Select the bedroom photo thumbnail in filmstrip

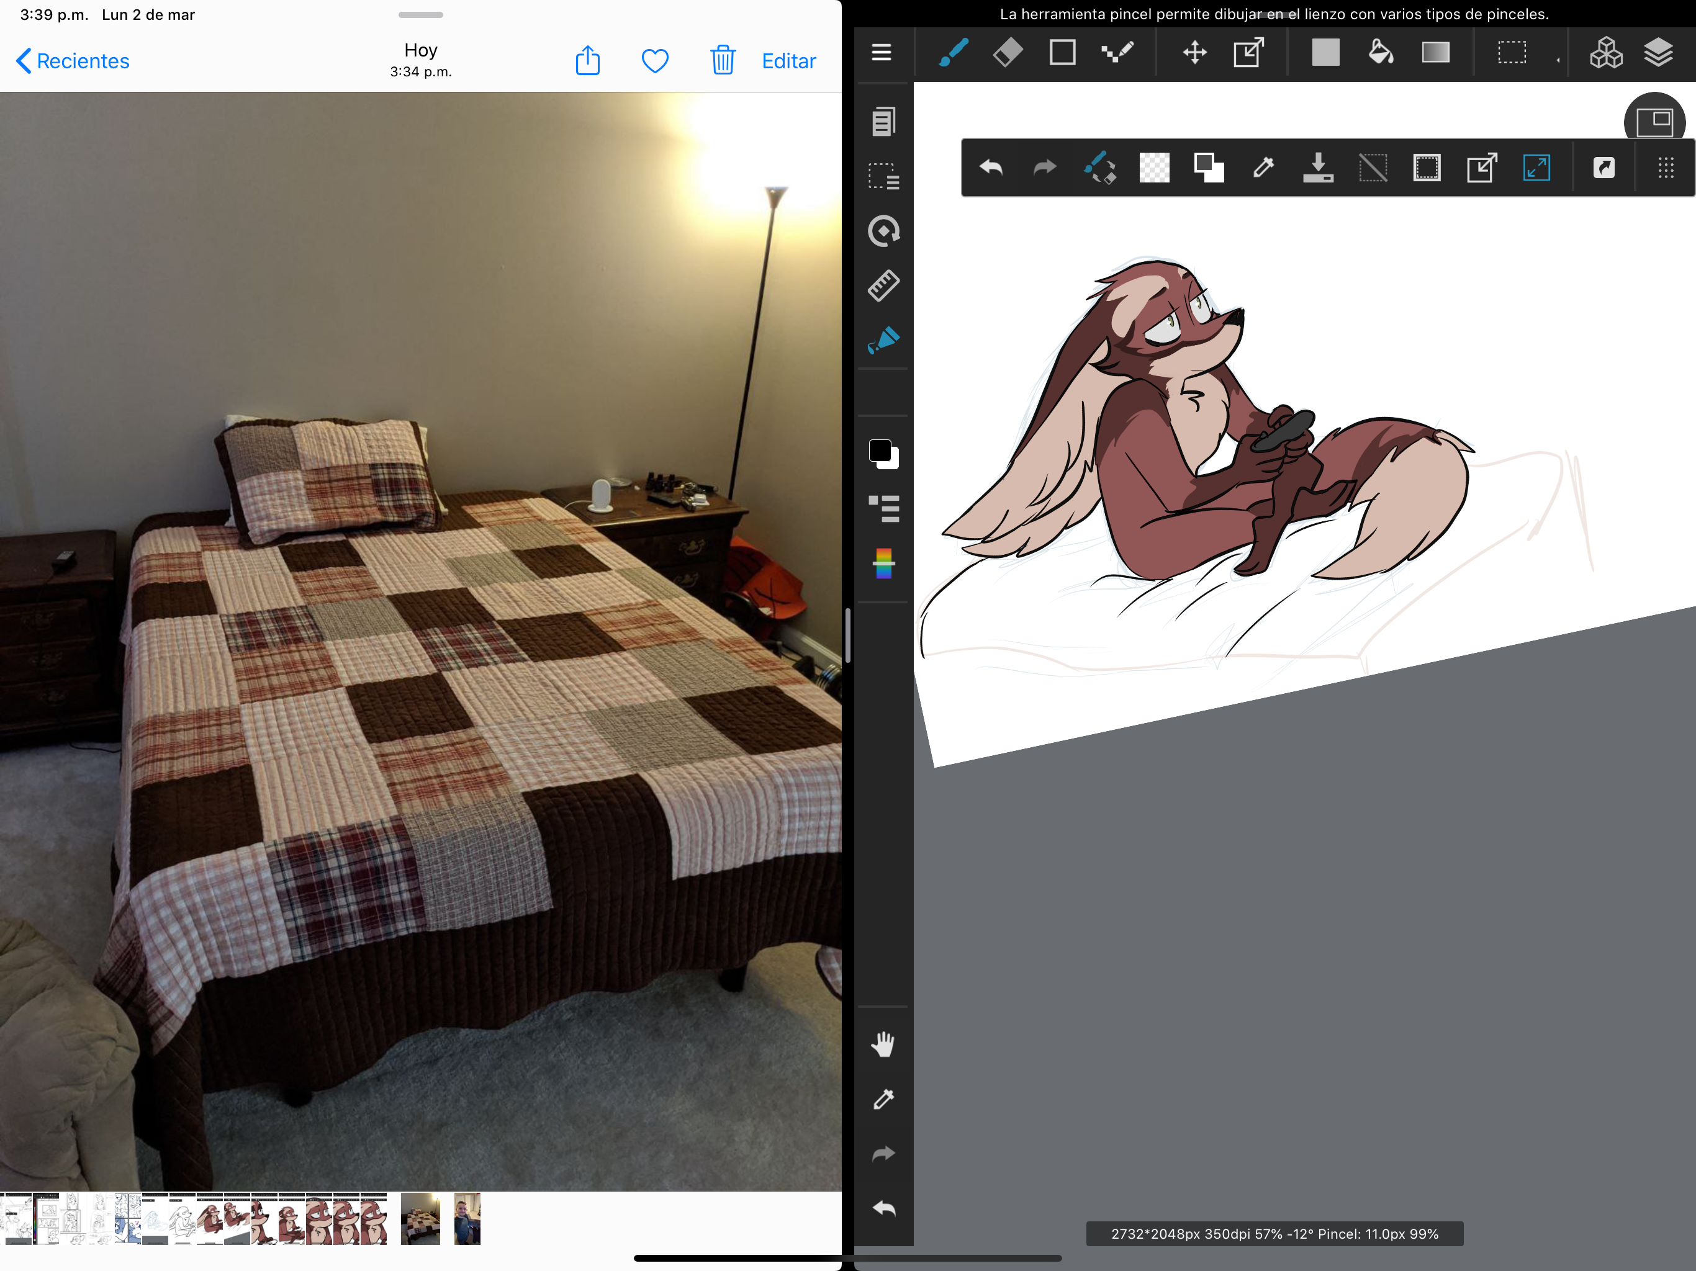pyautogui.click(x=420, y=1218)
